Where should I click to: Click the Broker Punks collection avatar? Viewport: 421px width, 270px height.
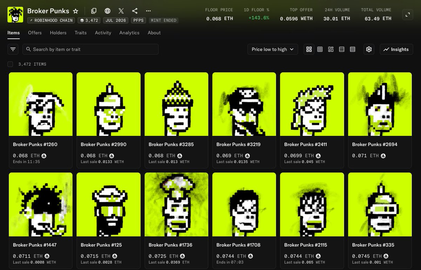(x=15, y=15)
